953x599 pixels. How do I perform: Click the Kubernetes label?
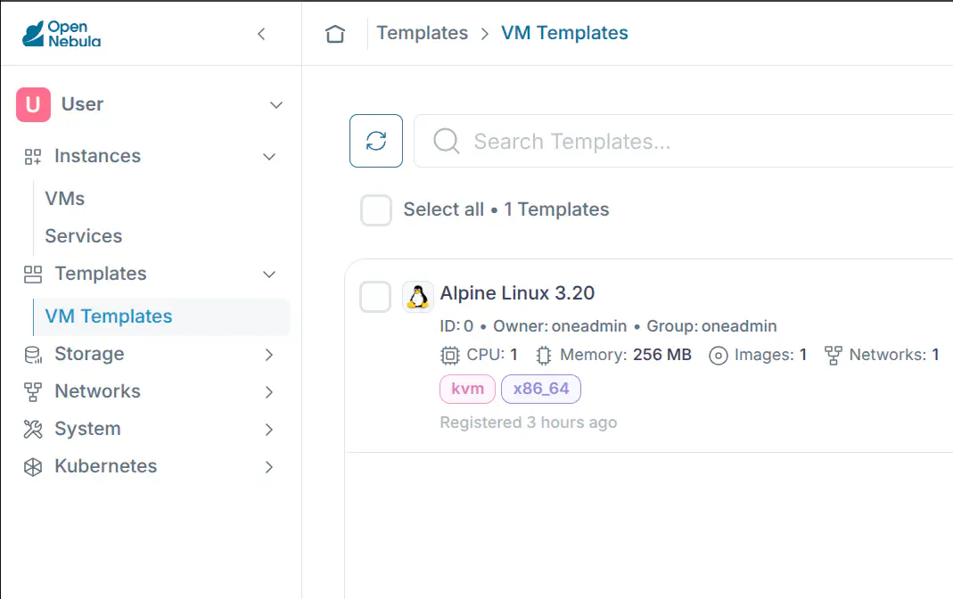coord(106,466)
